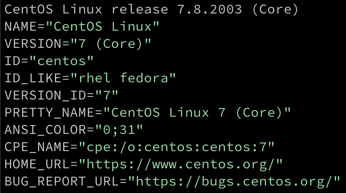Click the CPE_NAME variable key
Image resolution: width=346 pixels, height=193 pixels.
coord(37,147)
